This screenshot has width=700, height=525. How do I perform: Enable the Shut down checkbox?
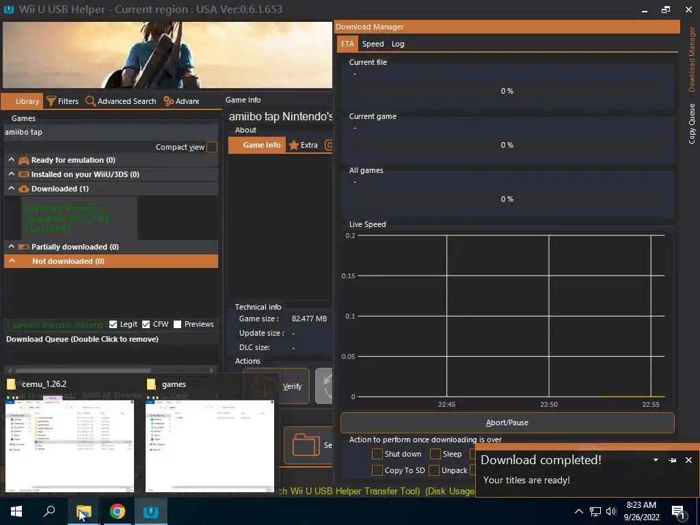coord(377,454)
